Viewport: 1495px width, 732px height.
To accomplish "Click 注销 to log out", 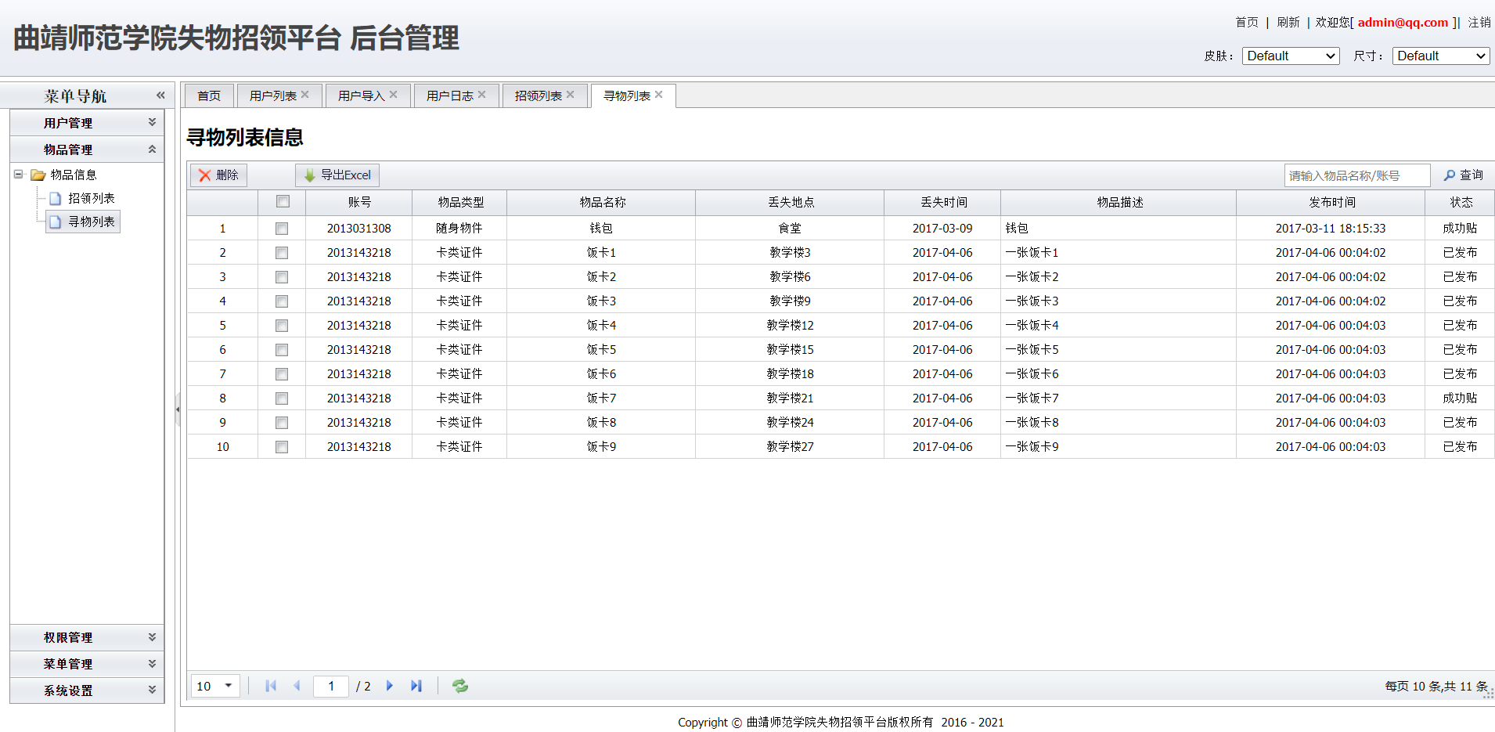I will pyautogui.click(x=1479, y=22).
